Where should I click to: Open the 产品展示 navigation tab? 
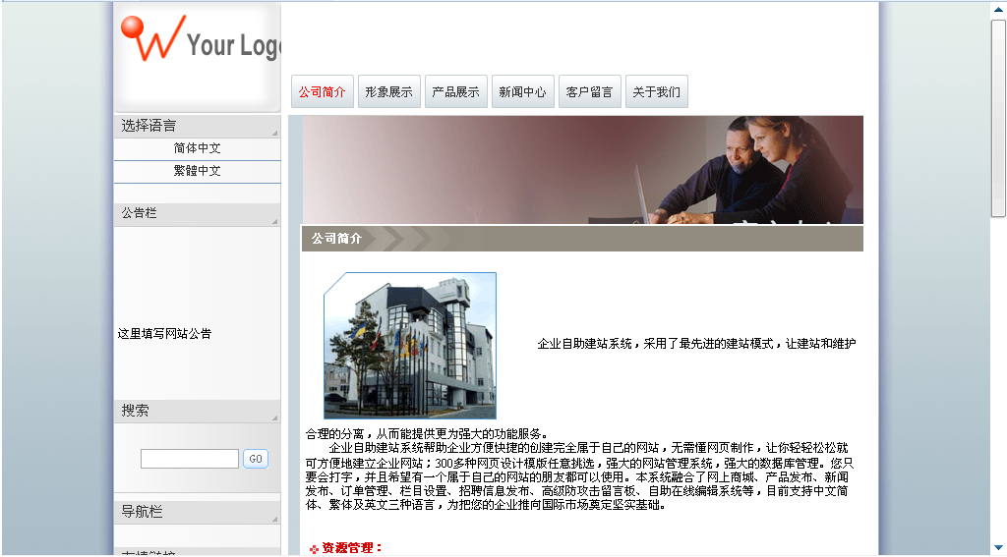tap(456, 91)
